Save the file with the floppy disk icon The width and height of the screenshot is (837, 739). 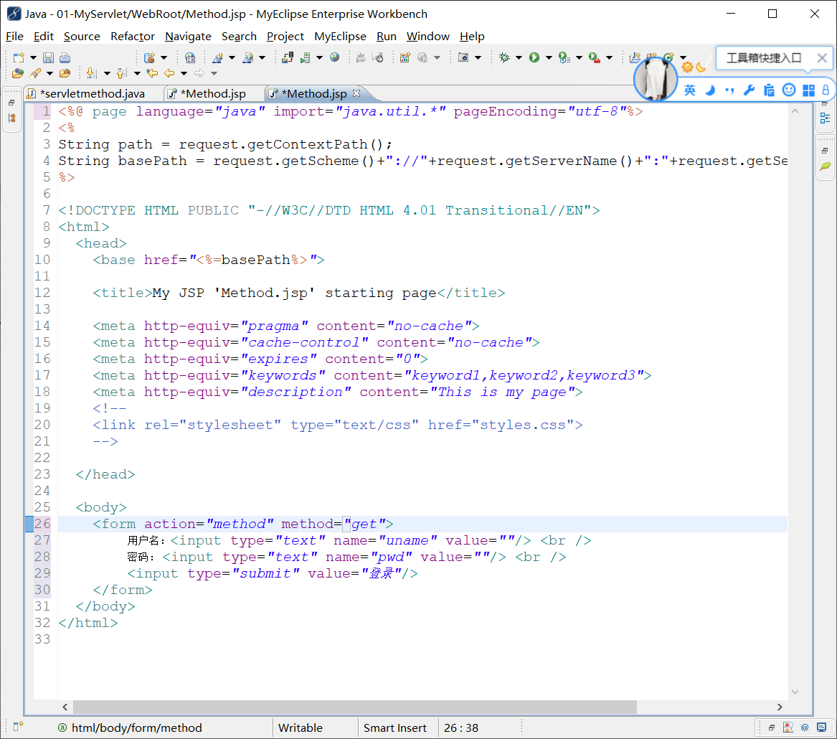[49, 57]
